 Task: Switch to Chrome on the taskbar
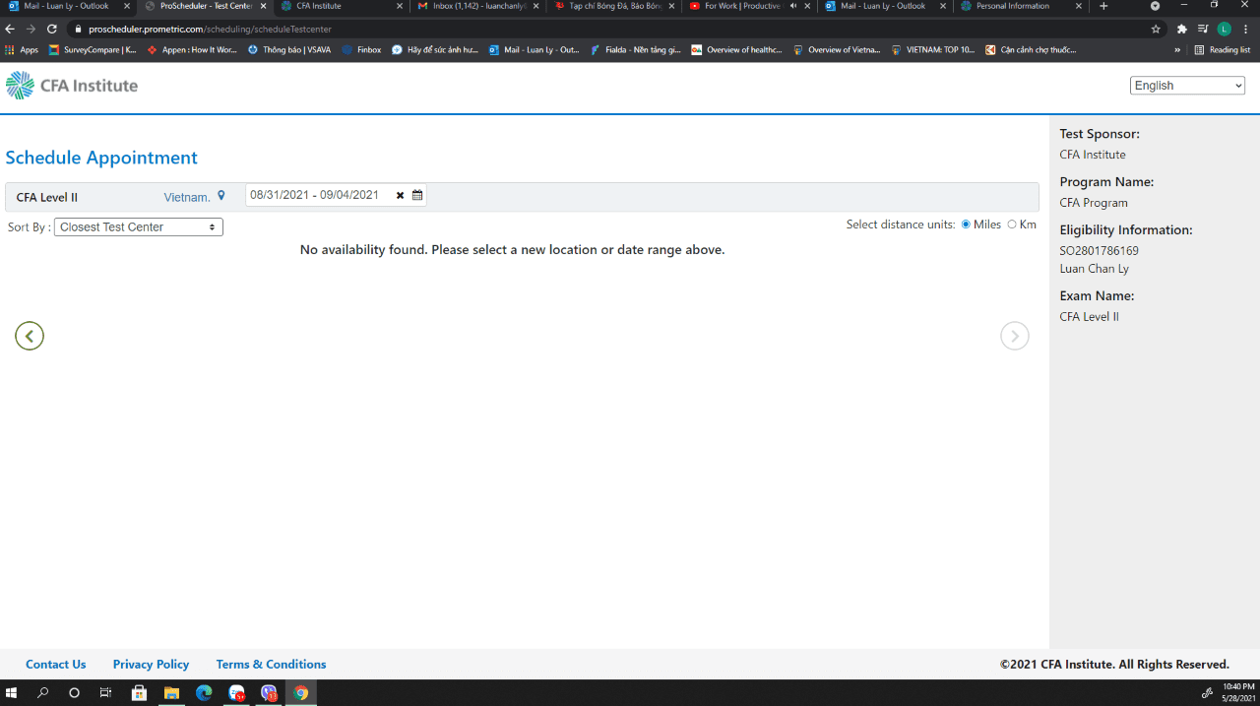click(x=301, y=693)
